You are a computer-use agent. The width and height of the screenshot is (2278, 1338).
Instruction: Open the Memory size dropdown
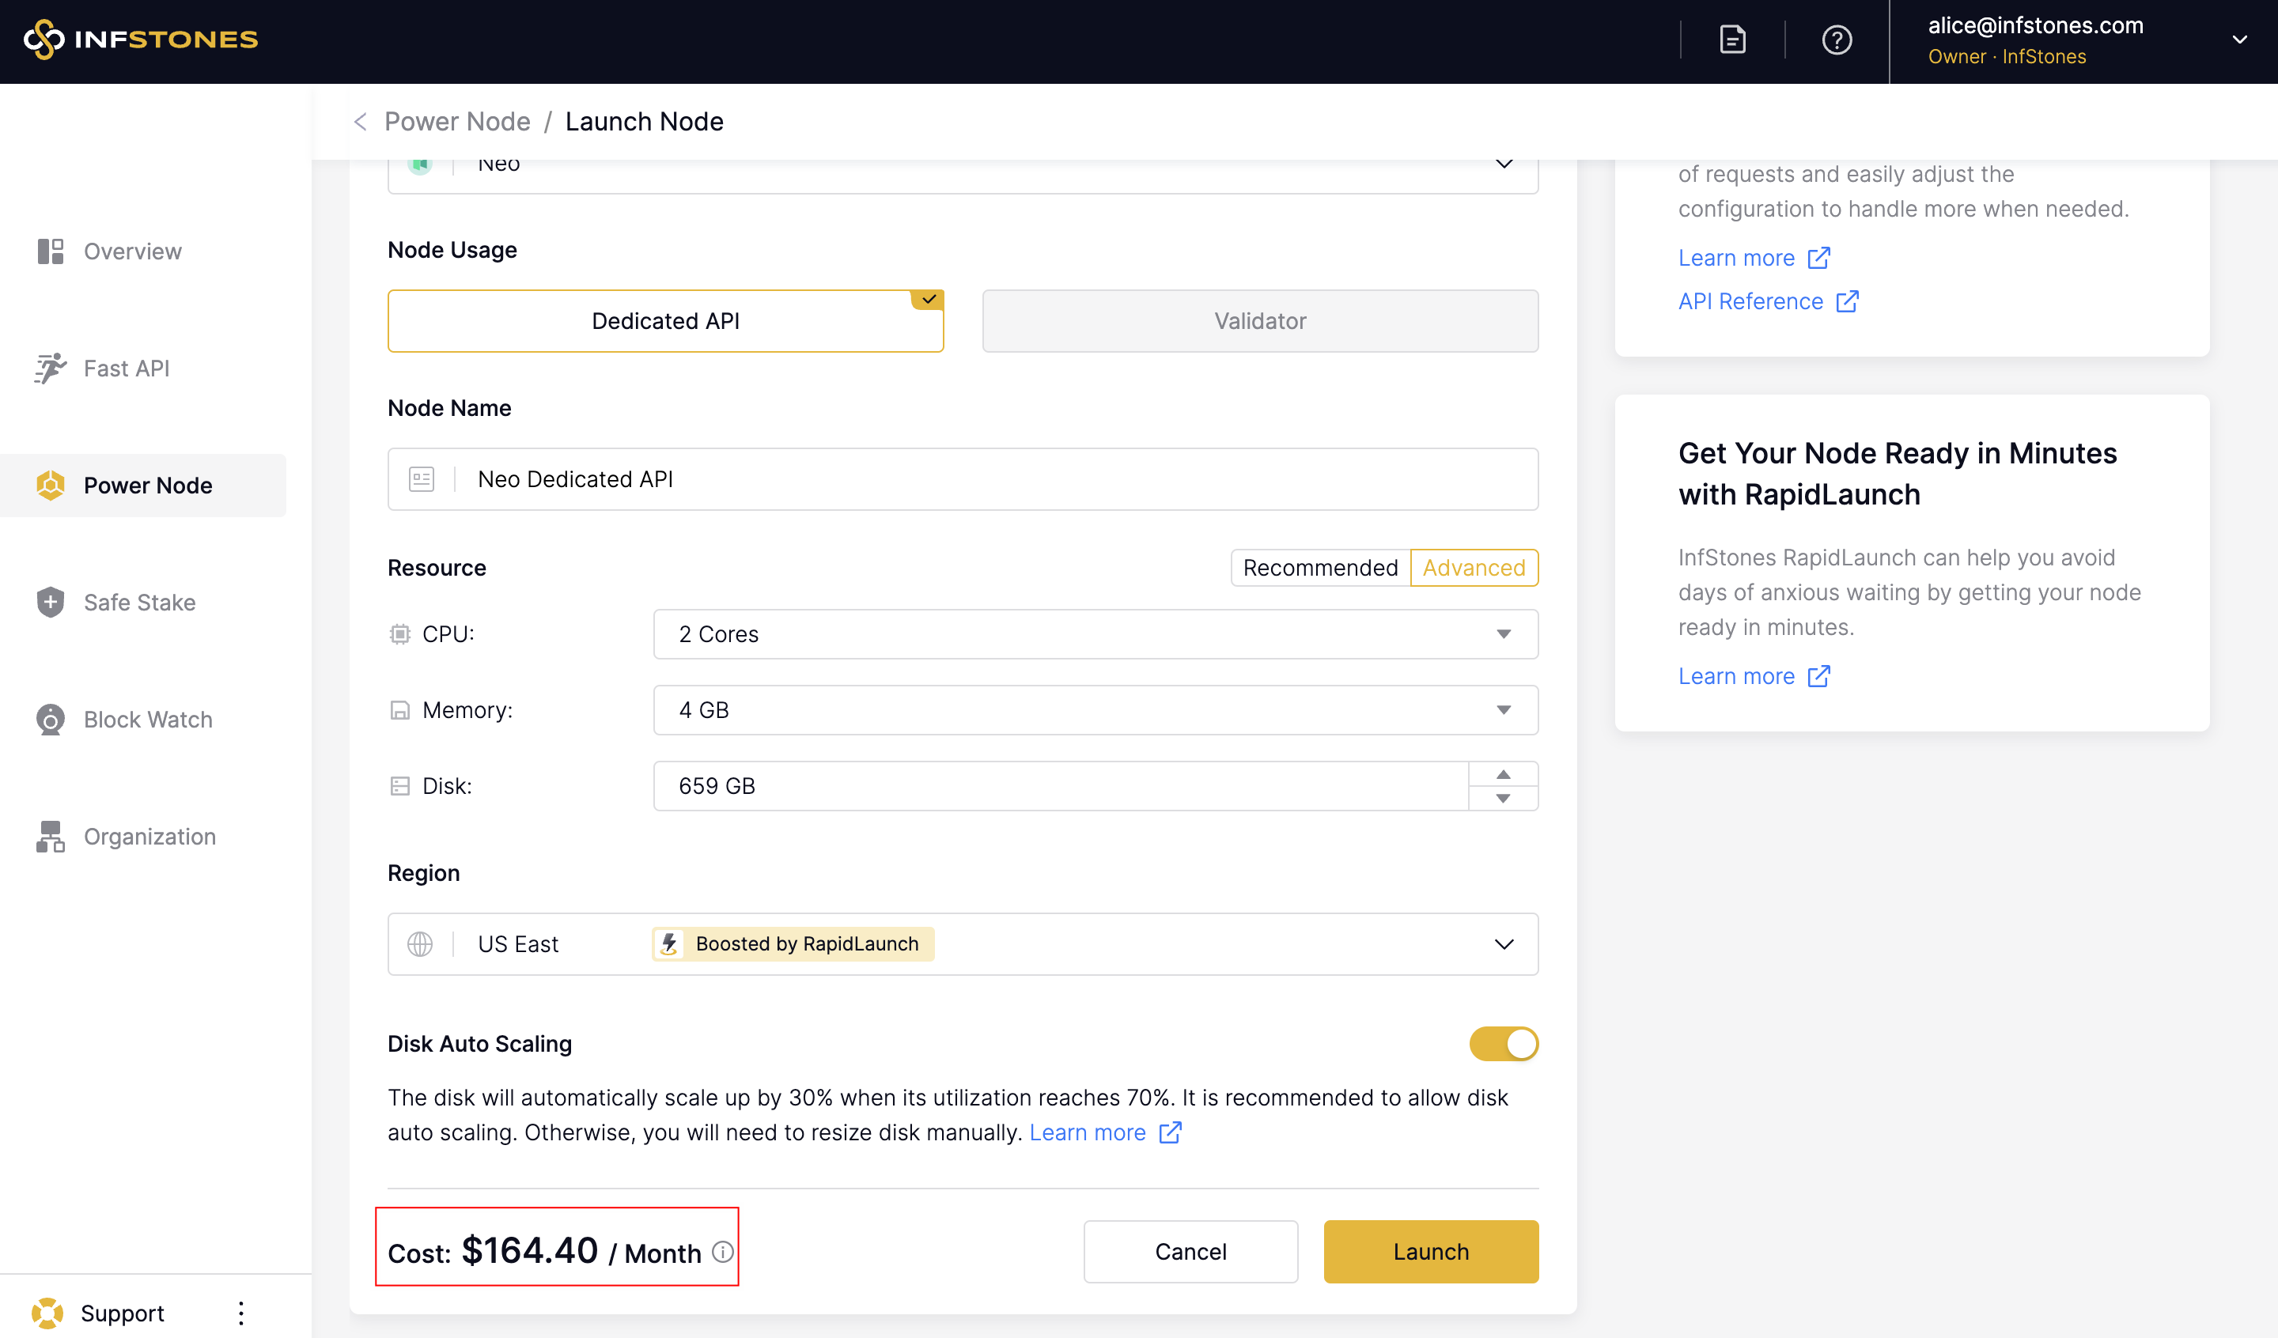click(x=1095, y=709)
